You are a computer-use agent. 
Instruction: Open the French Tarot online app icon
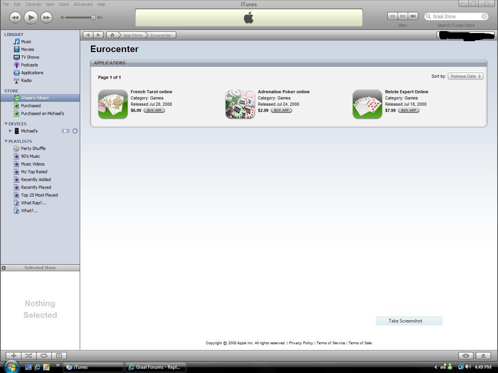pos(113,104)
